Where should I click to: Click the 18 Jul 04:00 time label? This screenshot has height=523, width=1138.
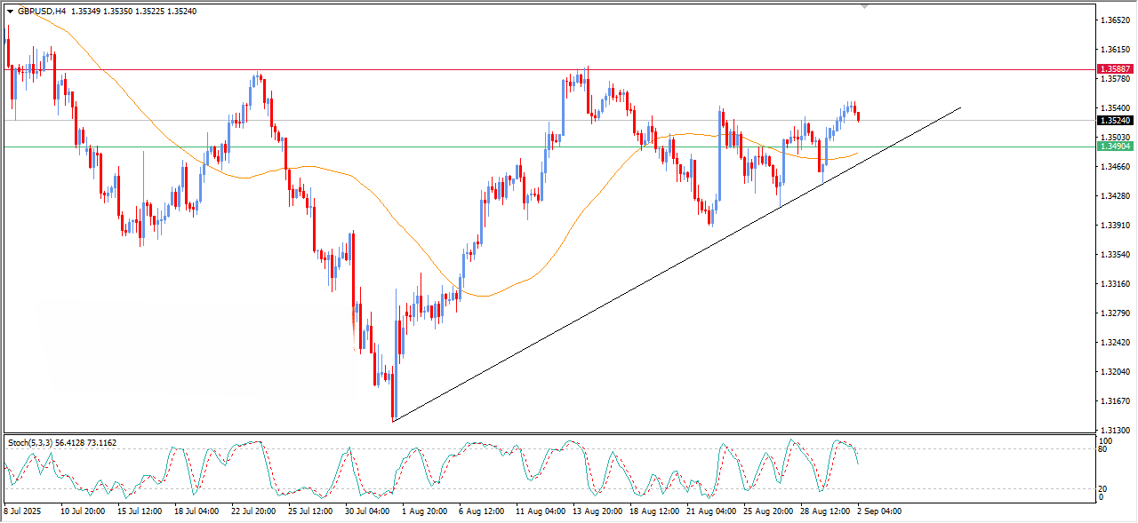[196, 511]
